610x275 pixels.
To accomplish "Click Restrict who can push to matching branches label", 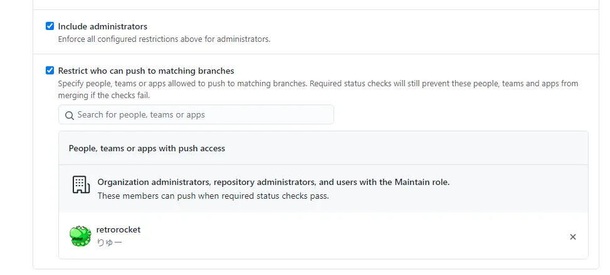I will tap(146, 71).
